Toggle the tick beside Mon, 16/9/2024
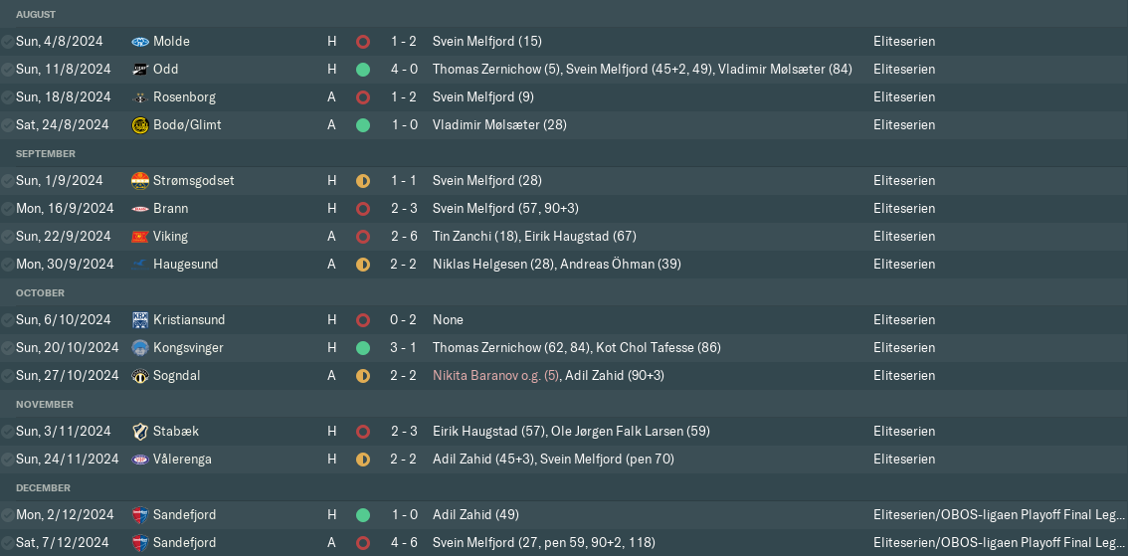 pos(8,209)
